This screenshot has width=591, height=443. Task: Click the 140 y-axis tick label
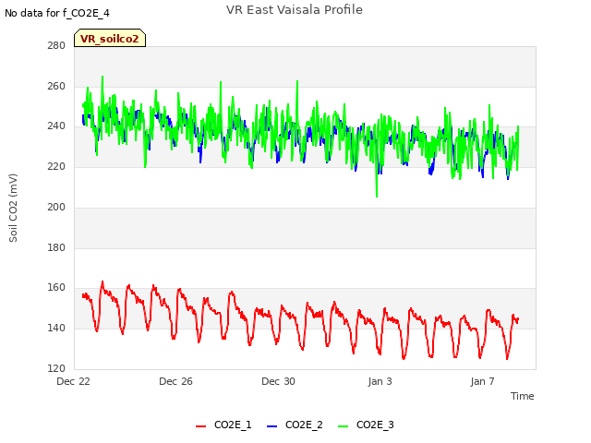[x=56, y=329]
